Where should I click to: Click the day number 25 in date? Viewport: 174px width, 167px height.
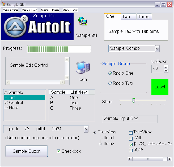click(27, 129)
